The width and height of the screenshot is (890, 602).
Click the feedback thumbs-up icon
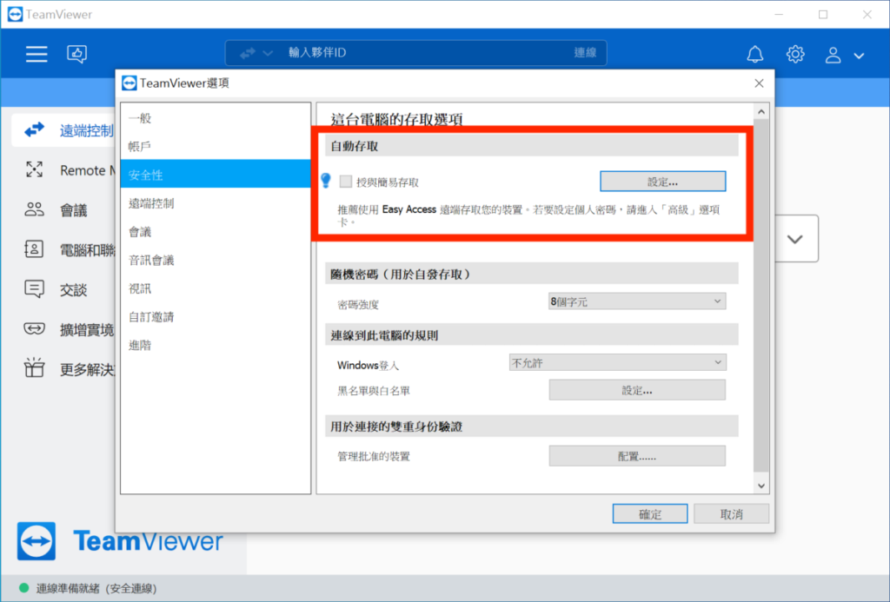click(76, 54)
